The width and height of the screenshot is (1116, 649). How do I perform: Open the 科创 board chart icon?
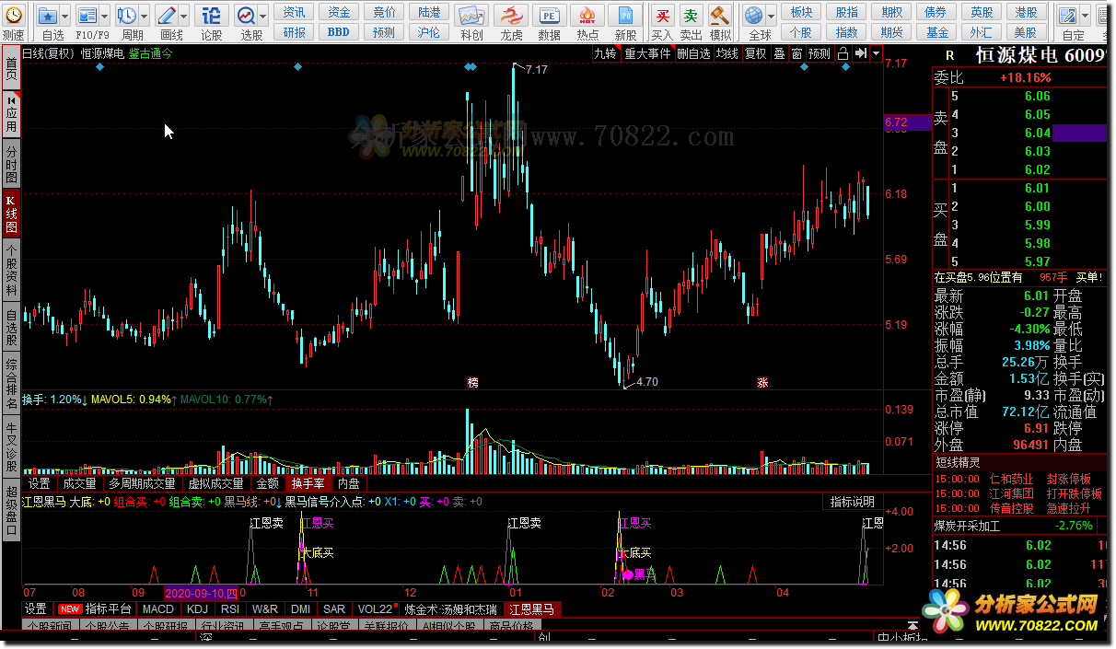point(471,16)
